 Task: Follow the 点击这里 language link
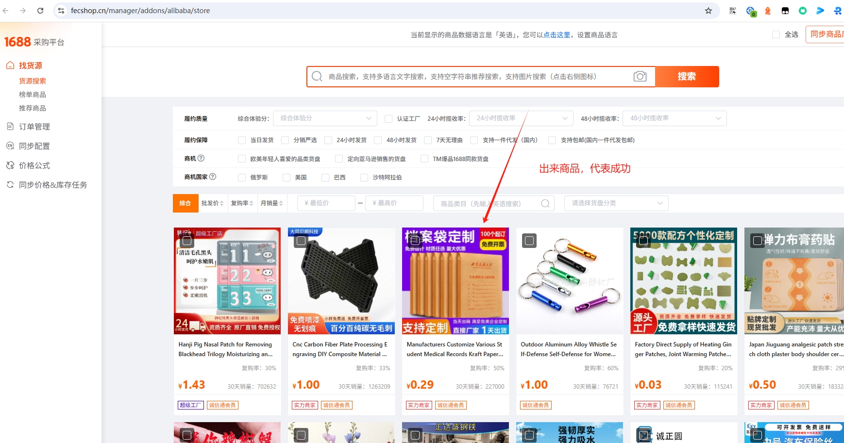click(x=557, y=35)
